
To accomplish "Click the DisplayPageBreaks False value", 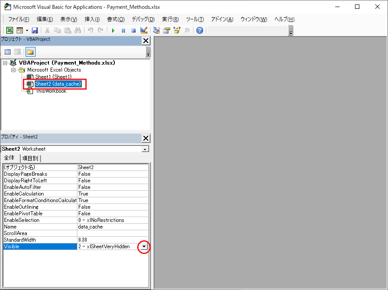I will click(x=113, y=174).
